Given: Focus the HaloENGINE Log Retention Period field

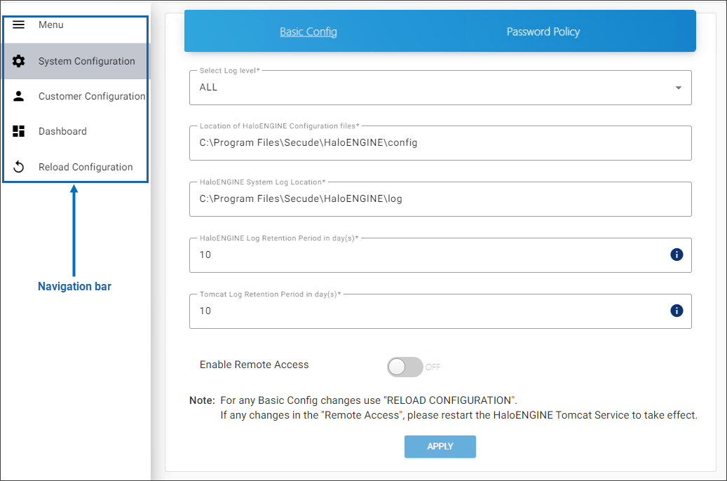Looking at the screenshot, I should point(428,255).
